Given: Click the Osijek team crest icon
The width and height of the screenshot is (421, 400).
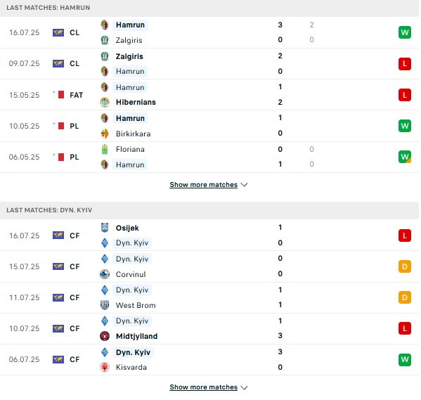Looking at the screenshot, I should pyautogui.click(x=105, y=228).
